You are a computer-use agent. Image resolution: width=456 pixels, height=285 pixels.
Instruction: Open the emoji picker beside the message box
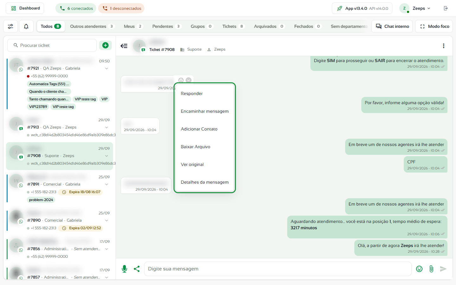click(419, 269)
